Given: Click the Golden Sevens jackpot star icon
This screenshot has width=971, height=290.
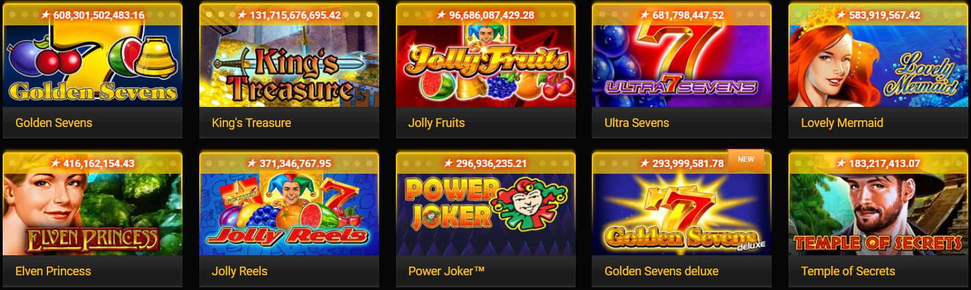Looking at the screenshot, I should coord(45,14).
